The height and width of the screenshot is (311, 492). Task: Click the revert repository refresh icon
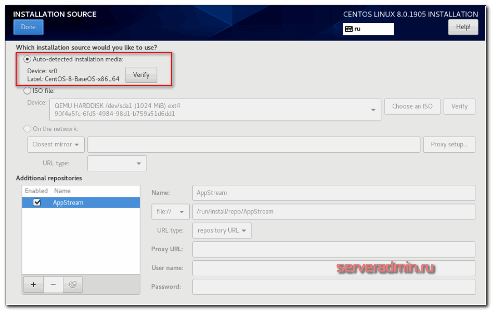point(73,285)
